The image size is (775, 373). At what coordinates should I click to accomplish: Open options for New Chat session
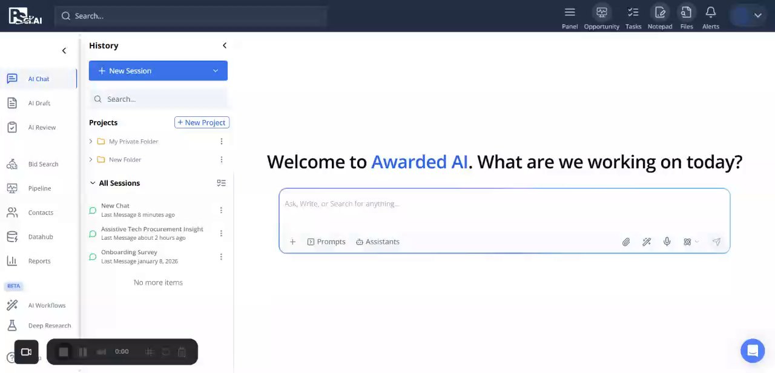click(221, 210)
